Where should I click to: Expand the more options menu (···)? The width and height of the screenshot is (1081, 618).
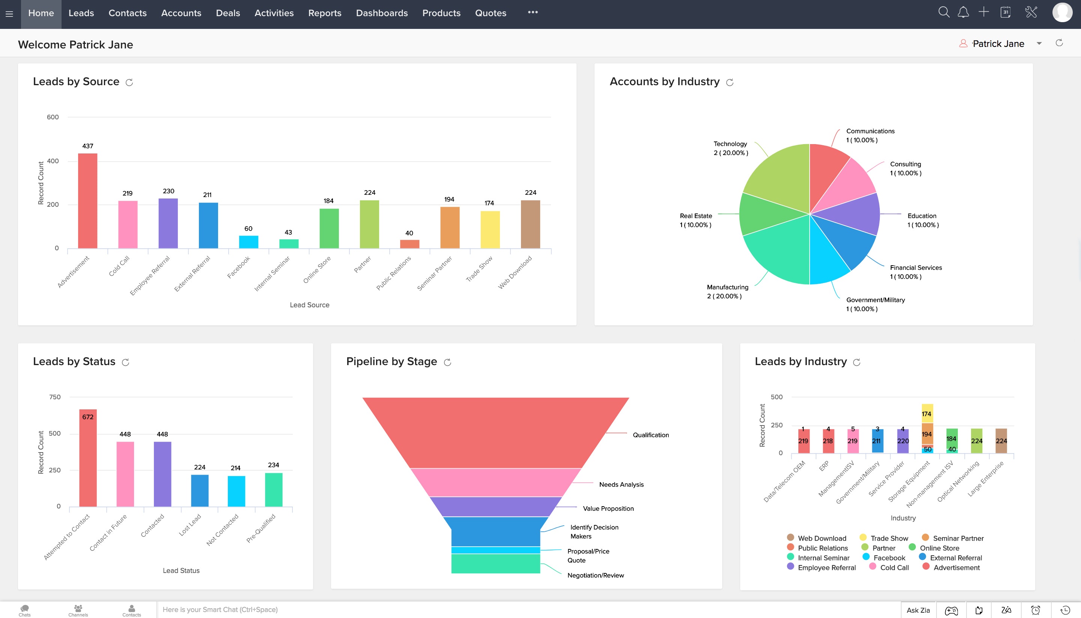pos(533,13)
